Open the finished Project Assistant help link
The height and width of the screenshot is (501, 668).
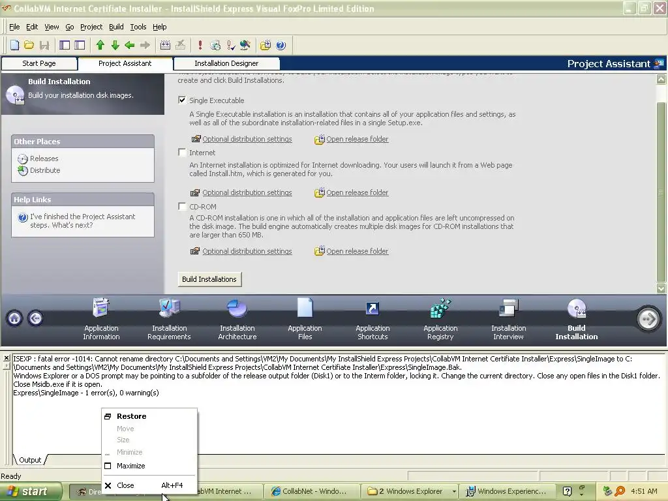point(83,220)
